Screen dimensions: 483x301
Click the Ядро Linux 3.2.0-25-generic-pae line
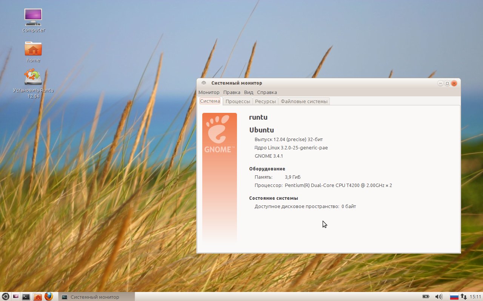[x=291, y=148]
